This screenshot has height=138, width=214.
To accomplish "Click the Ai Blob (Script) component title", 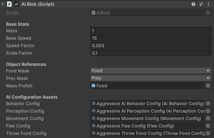I will click(x=38, y=4).
